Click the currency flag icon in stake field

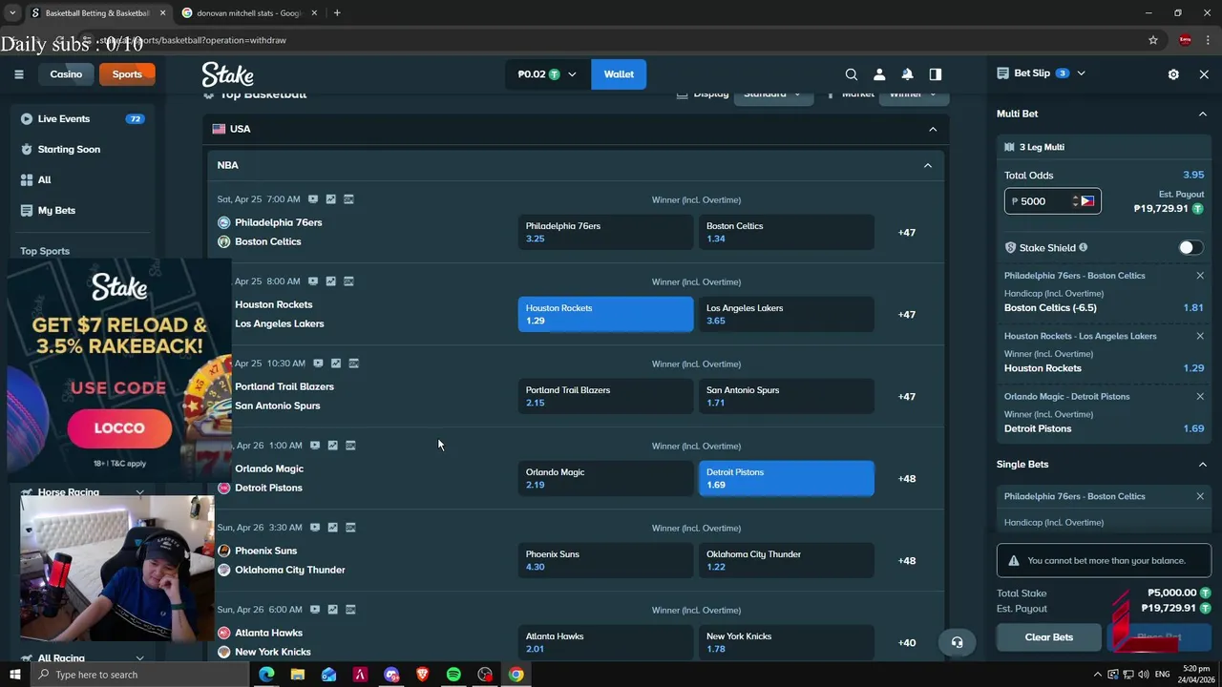point(1087,201)
